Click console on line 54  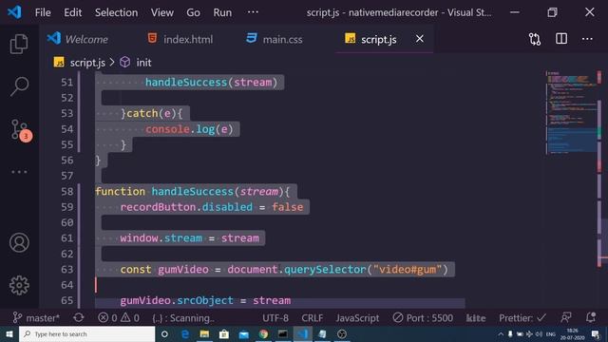(x=167, y=129)
